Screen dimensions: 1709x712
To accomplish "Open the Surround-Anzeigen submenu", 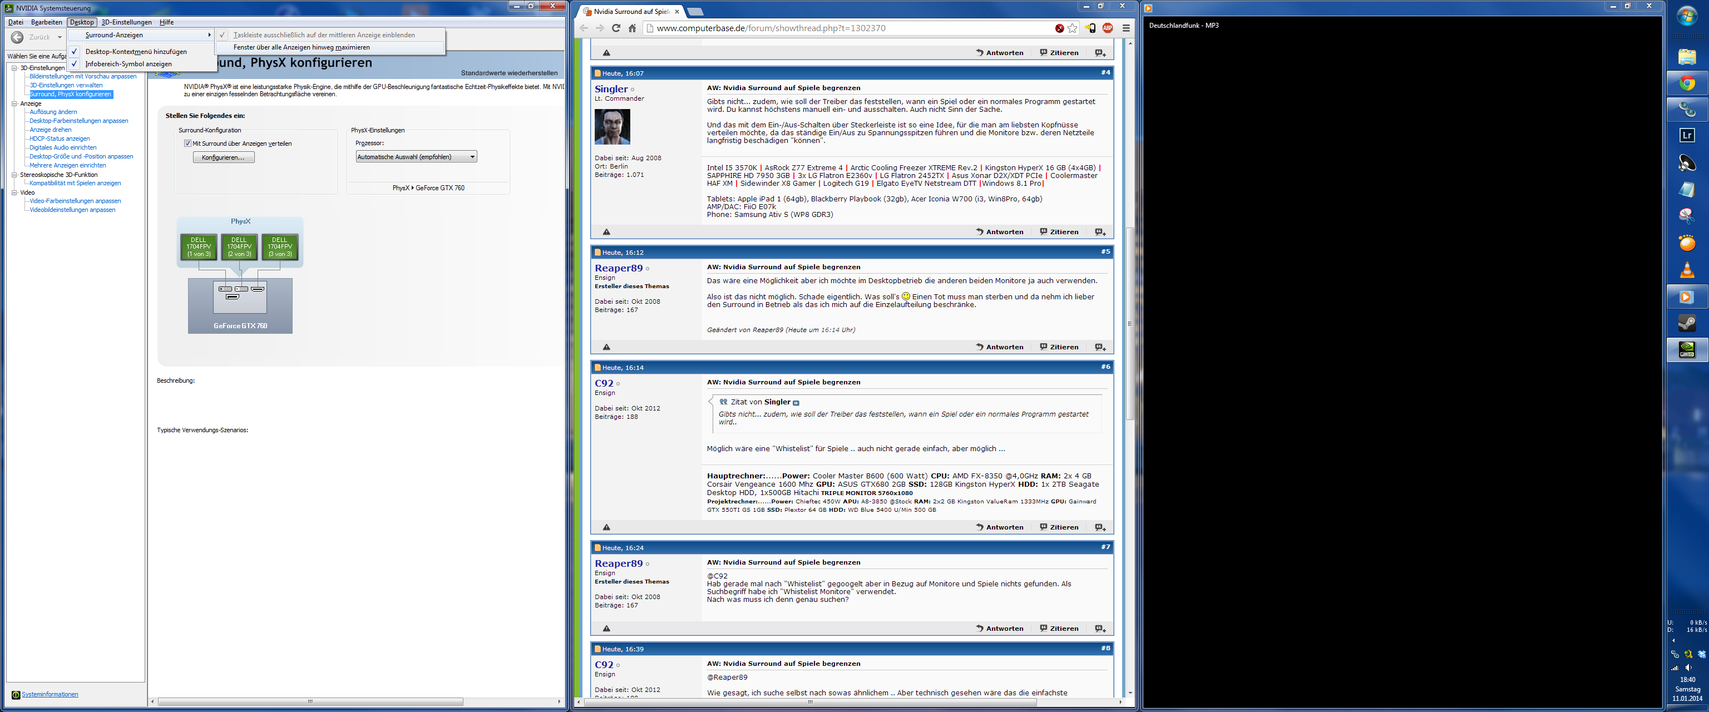I will point(142,35).
